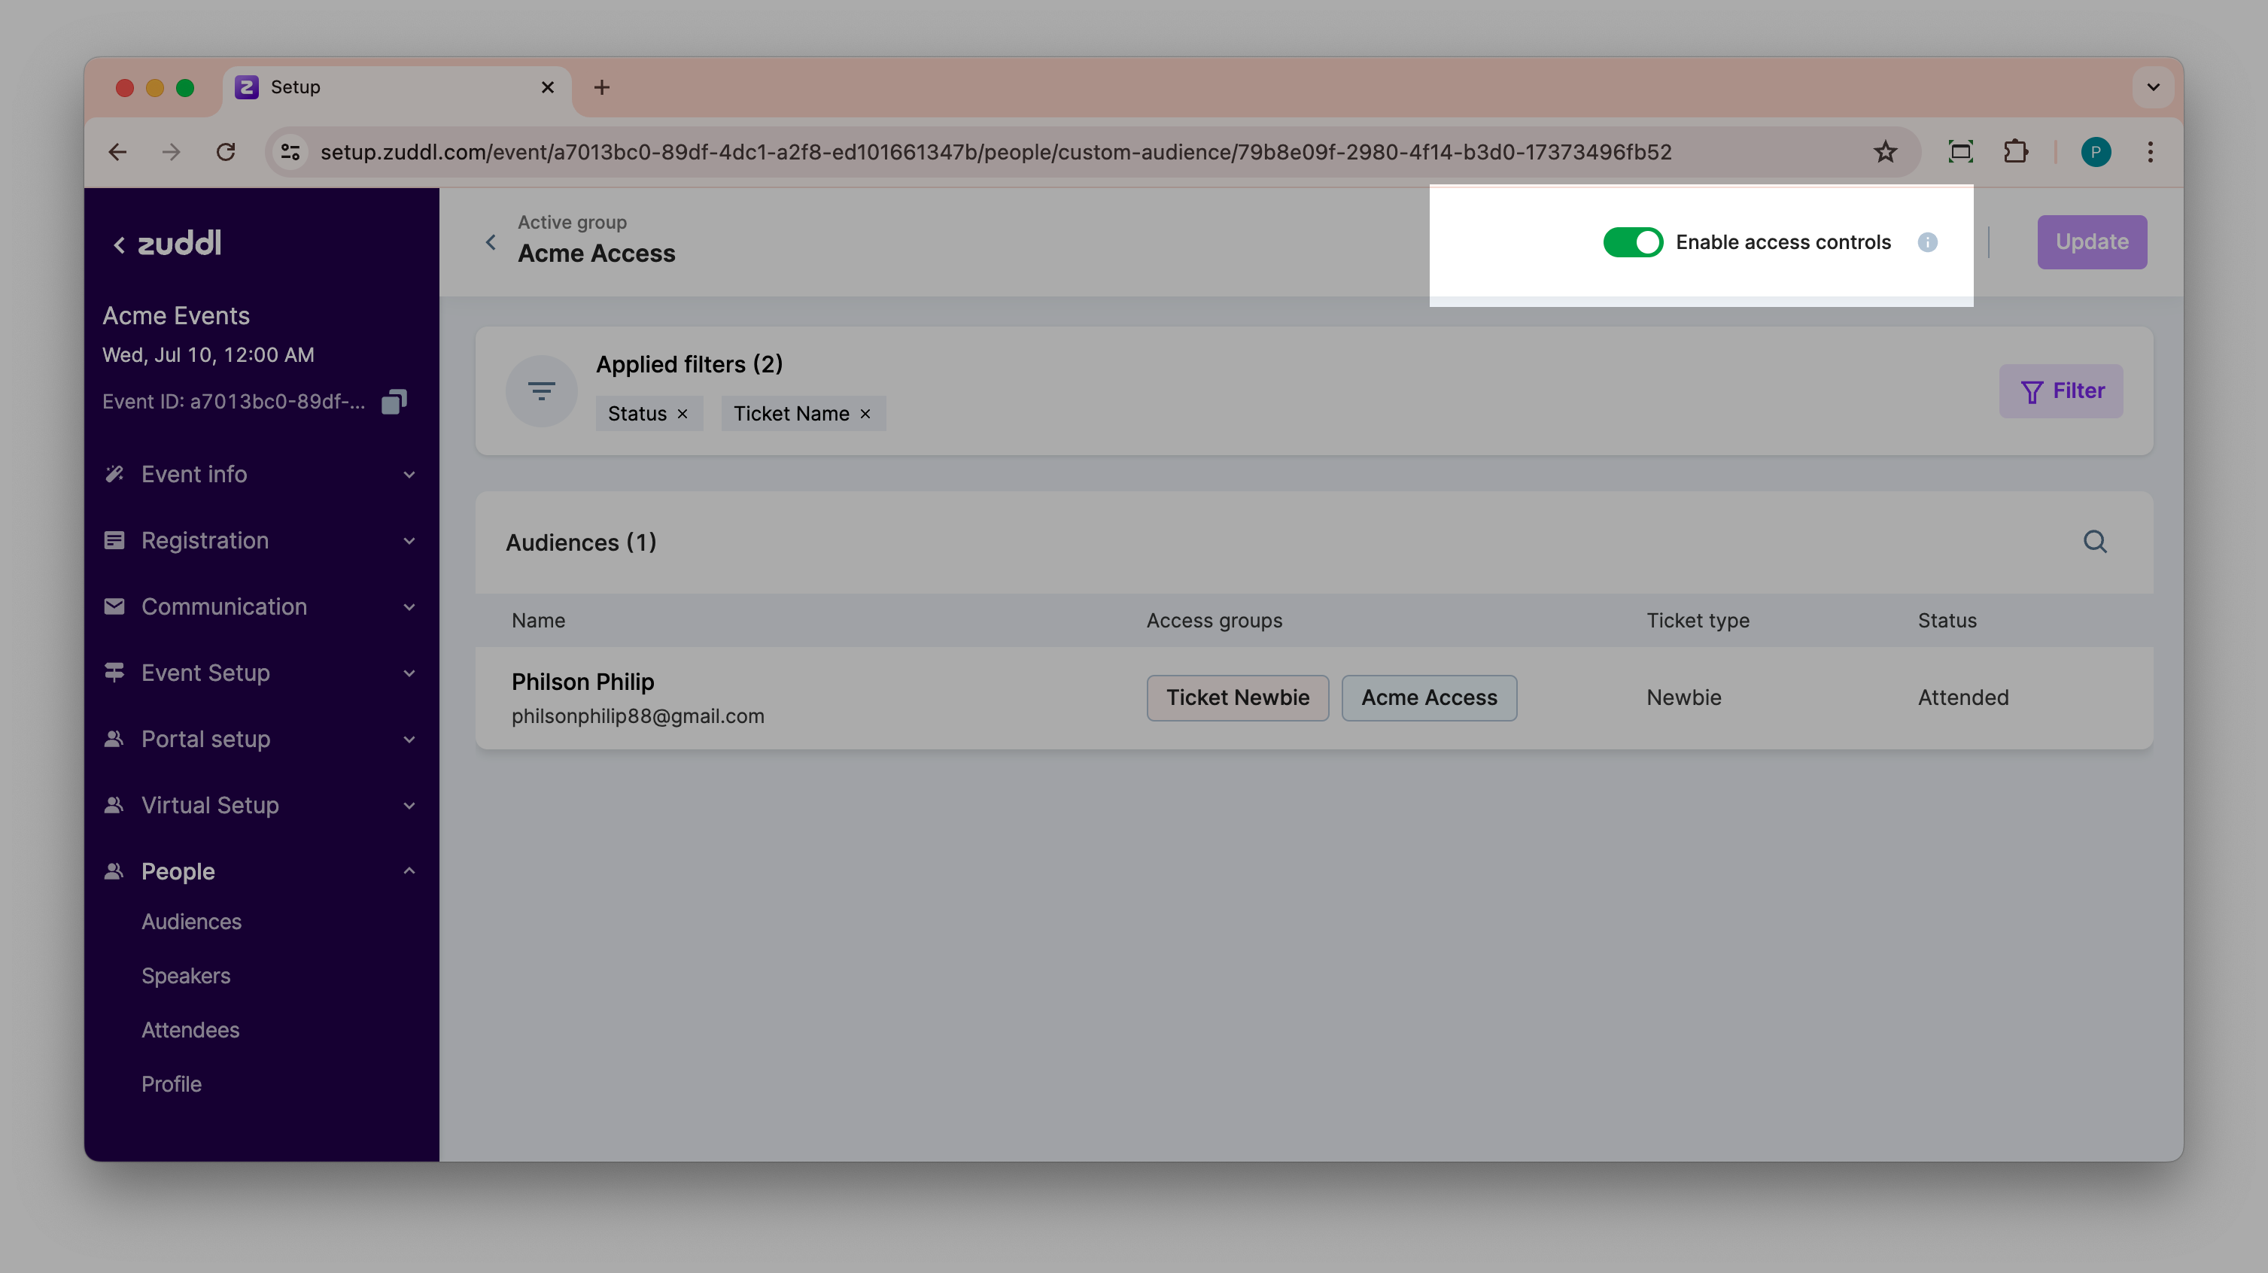
Task: Toggle Enable access controls switch
Action: [x=1632, y=242]
